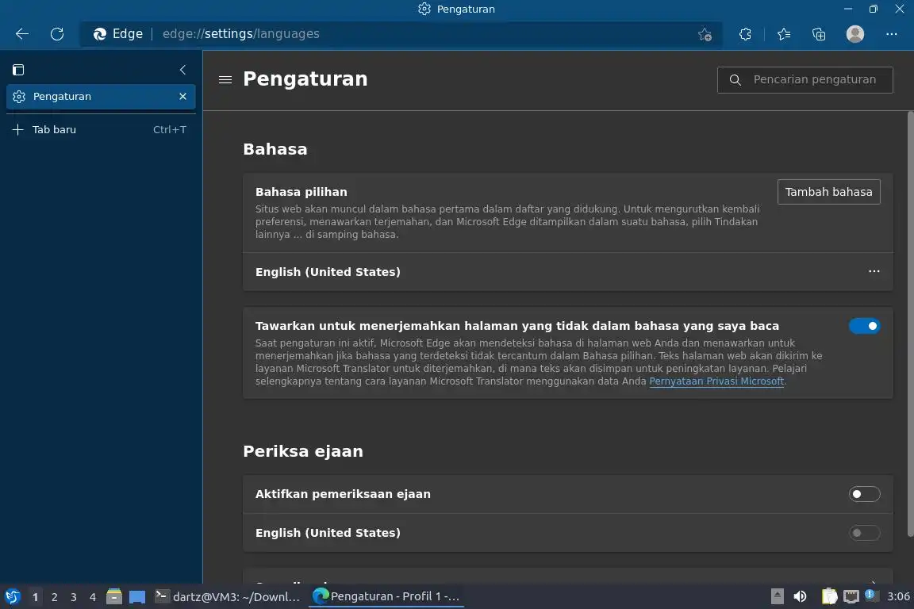Open the network monitor tray icon

pyautogui.click(x=851, y=597)
